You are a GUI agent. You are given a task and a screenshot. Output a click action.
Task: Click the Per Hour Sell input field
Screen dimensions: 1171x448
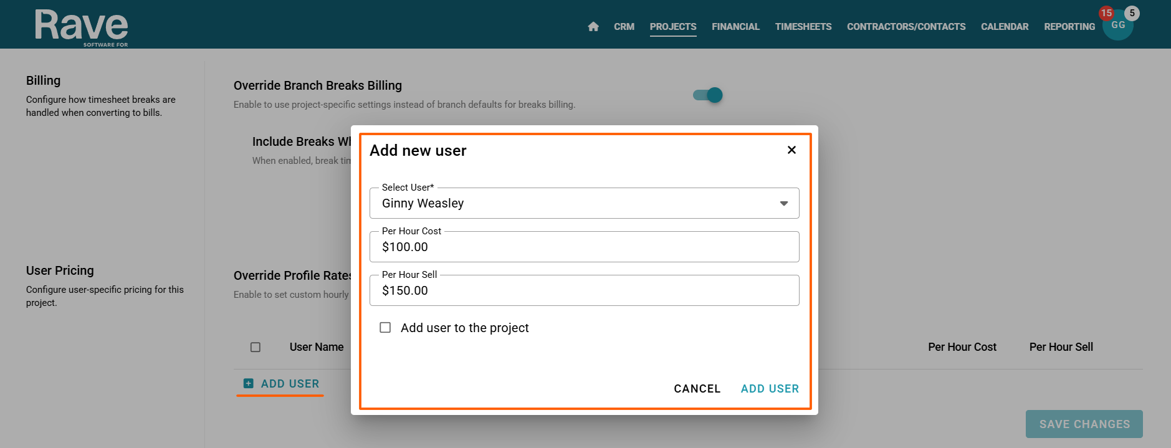tap(583, 291)
